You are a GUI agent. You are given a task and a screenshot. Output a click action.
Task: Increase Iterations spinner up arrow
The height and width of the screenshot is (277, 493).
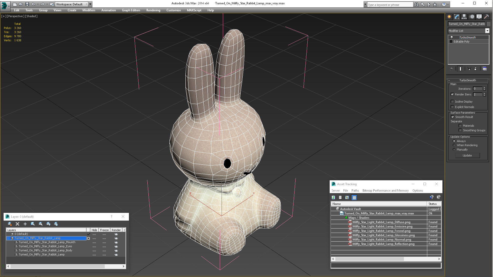click(x=485, y=88)
